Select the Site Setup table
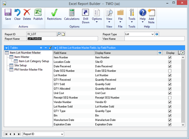This screenshot has height=139, width=189. (x=20, y=65)
